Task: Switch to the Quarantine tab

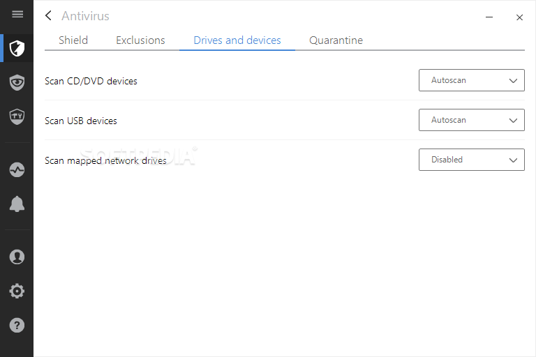Action: coord(336,40)
